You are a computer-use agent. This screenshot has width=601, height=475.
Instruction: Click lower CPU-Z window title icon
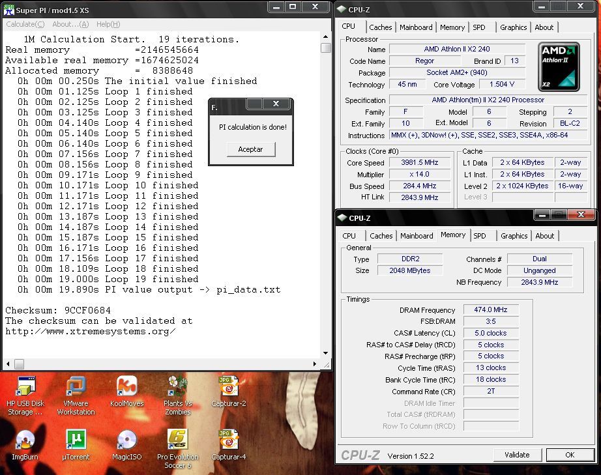pos(342,218)
